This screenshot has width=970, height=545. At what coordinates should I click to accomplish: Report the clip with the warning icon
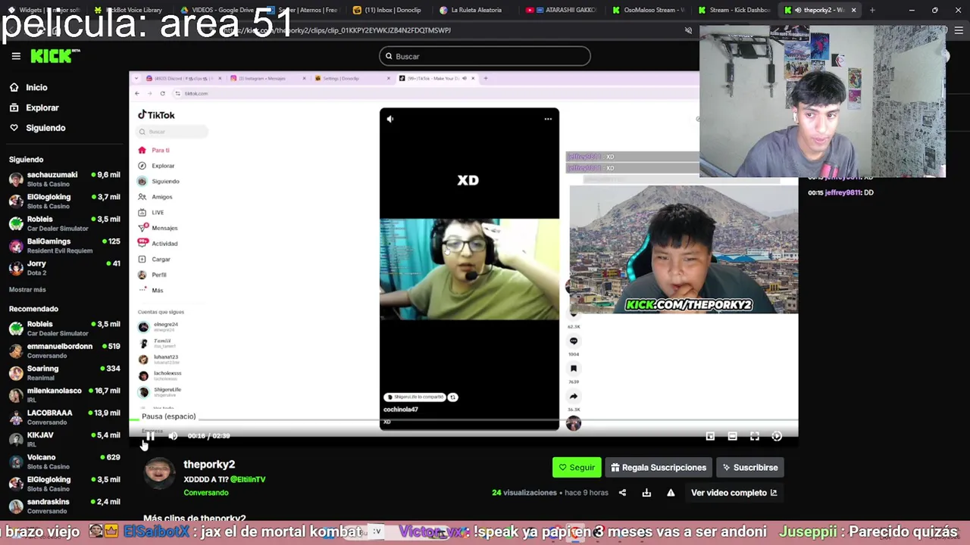click(x=671, y=493)
